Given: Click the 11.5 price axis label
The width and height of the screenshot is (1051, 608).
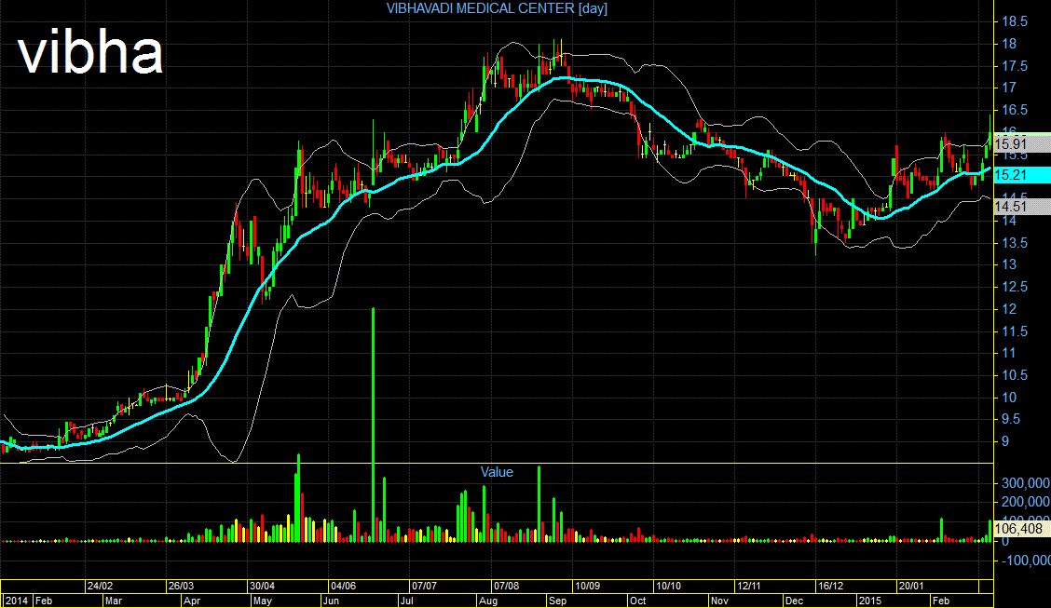Looking at the screenshot, I should pyautogui.click(x=1014, y=331).
